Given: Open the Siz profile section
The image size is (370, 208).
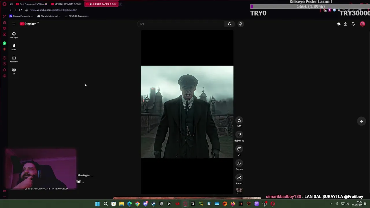Looking at the screenshot, I should pyautogui.click(x=14, y=71).
